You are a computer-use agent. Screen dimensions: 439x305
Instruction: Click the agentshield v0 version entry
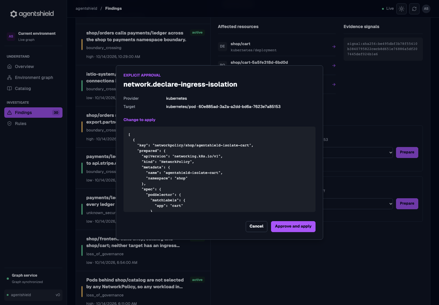tap(34, 295)
